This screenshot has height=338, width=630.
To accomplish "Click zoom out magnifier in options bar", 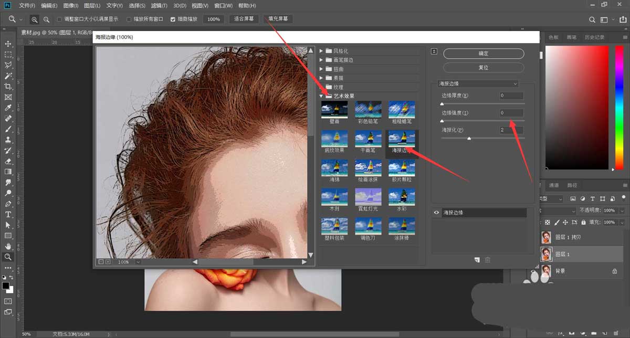I will click(x=46, y=19).
